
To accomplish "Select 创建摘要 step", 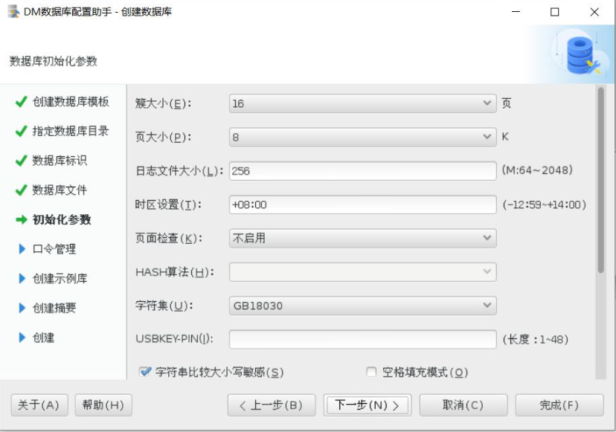I will click(x=54, y=308).
